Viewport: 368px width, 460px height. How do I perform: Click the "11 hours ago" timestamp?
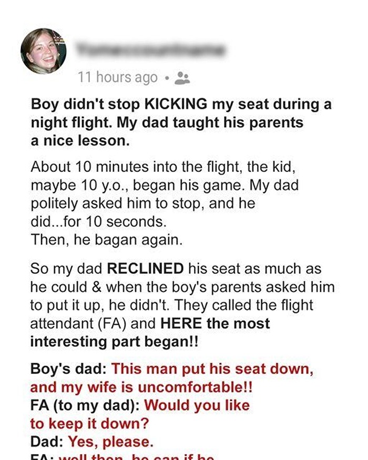click(118, 78)
